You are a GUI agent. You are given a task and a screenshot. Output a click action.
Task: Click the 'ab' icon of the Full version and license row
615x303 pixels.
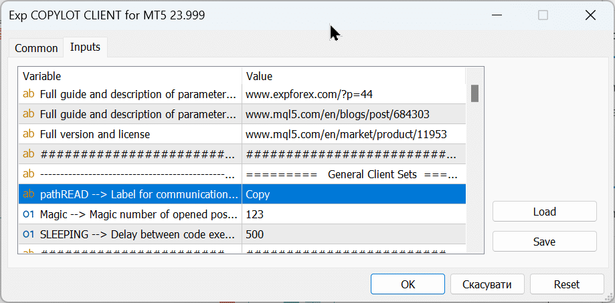pyautogui.click(x=29, y=134)
